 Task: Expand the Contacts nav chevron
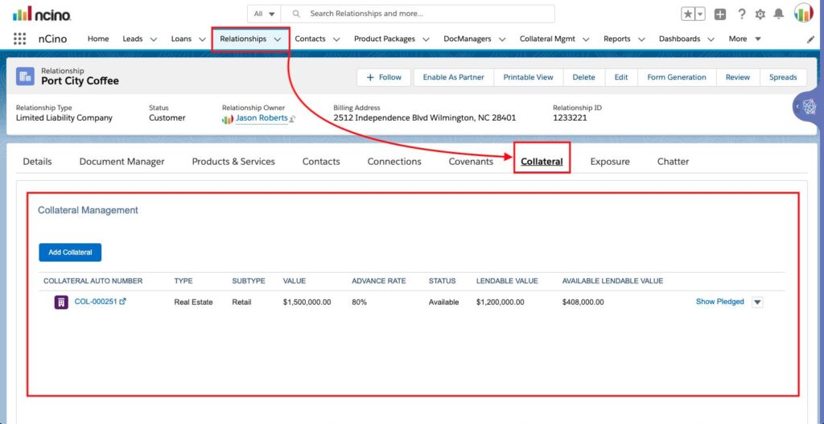tap(336, 39)
